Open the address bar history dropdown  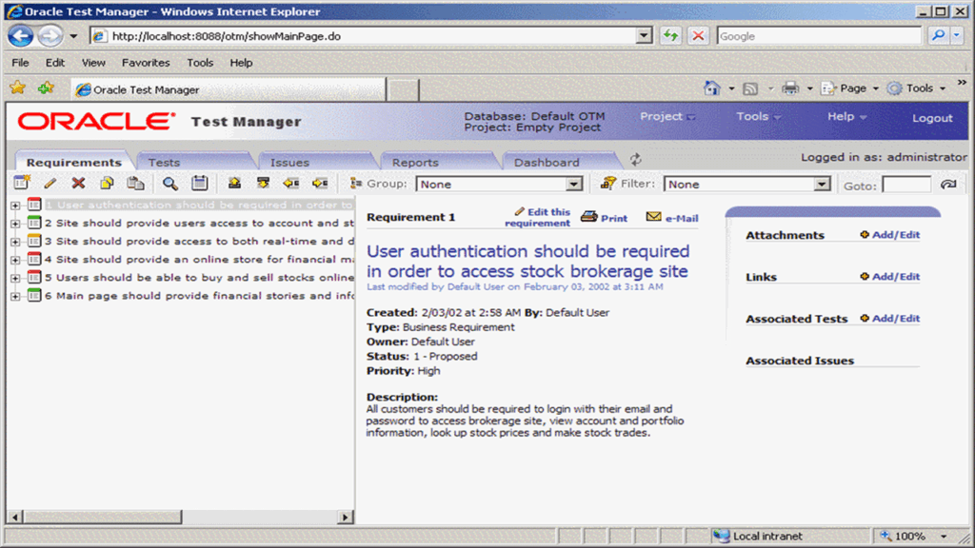tap(645, 36)
